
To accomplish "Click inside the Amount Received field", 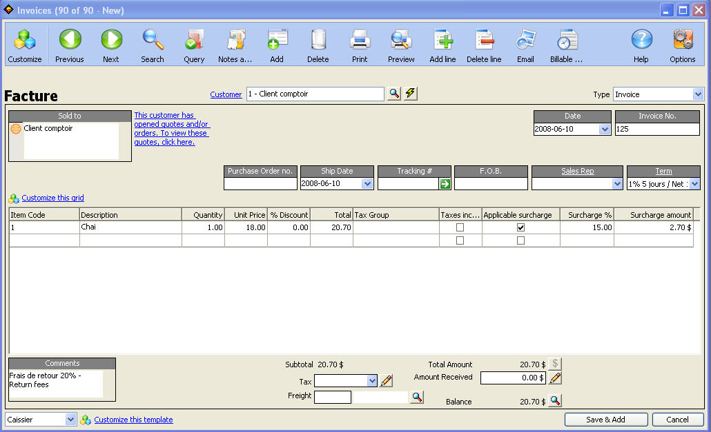I will [514, 378].
